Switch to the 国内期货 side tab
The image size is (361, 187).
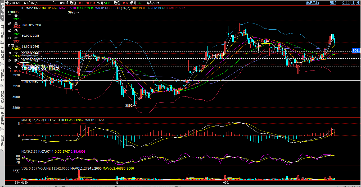click(2, 32)
